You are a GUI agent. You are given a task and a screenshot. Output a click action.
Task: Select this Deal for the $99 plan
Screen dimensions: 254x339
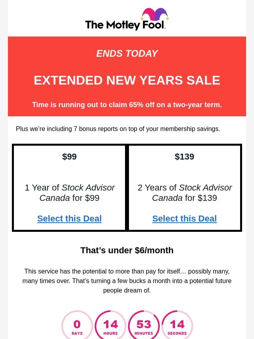point(69,218)
